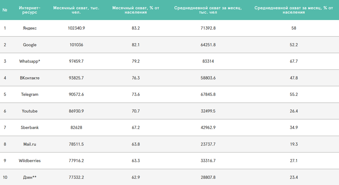
Task: Click daily reach 23737.7 for Mail.ru
Action: pos(208,144)
